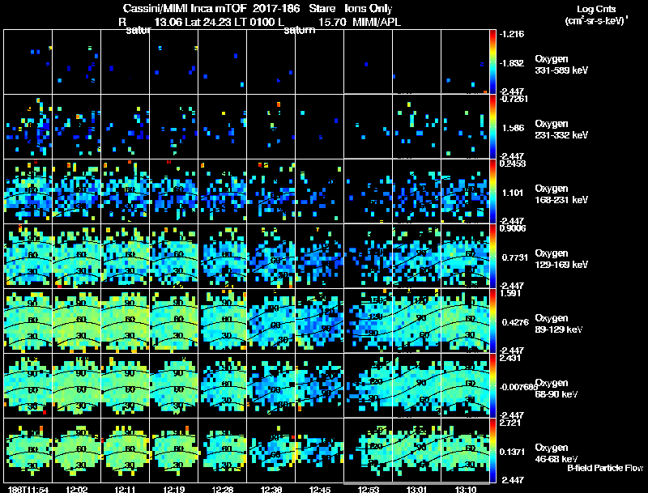
Task: Click the Log Cnts units label
Action: [x=596, y=15]
